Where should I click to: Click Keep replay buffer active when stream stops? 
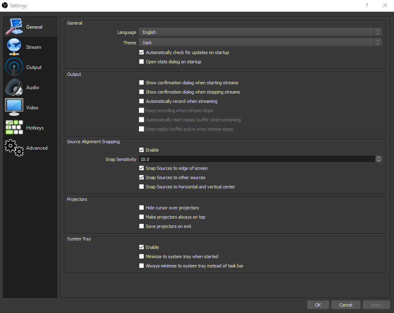(x=141, y=129)
